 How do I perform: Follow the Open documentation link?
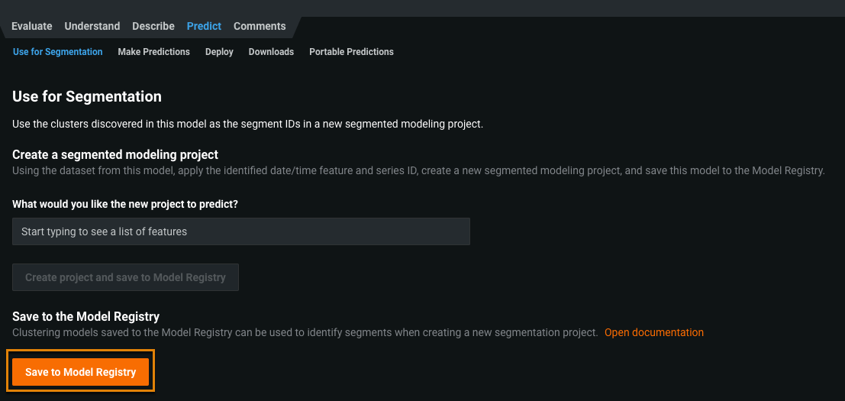coord(653,332)
